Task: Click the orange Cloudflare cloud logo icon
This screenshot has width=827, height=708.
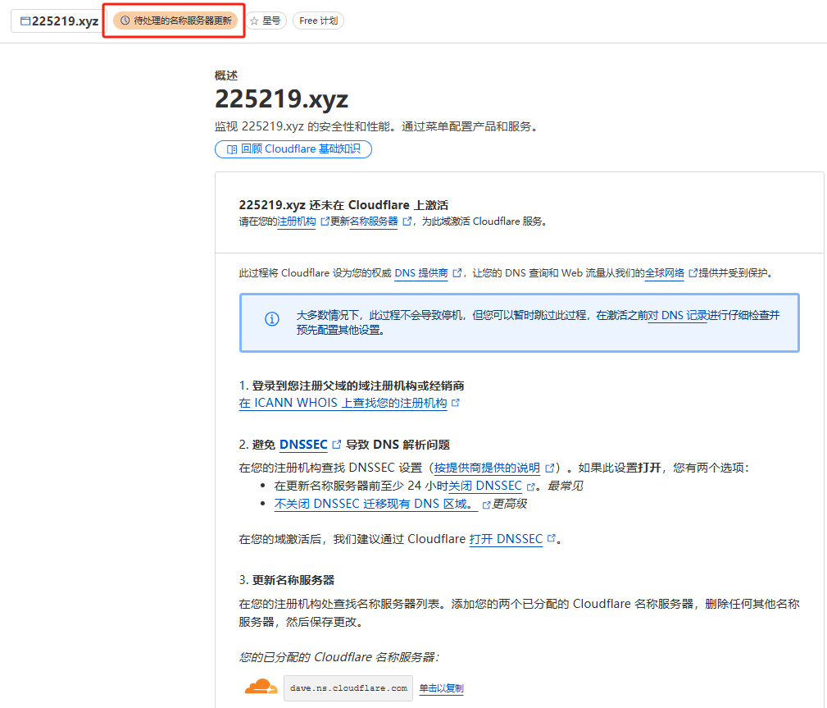Action: coord(261,687)
